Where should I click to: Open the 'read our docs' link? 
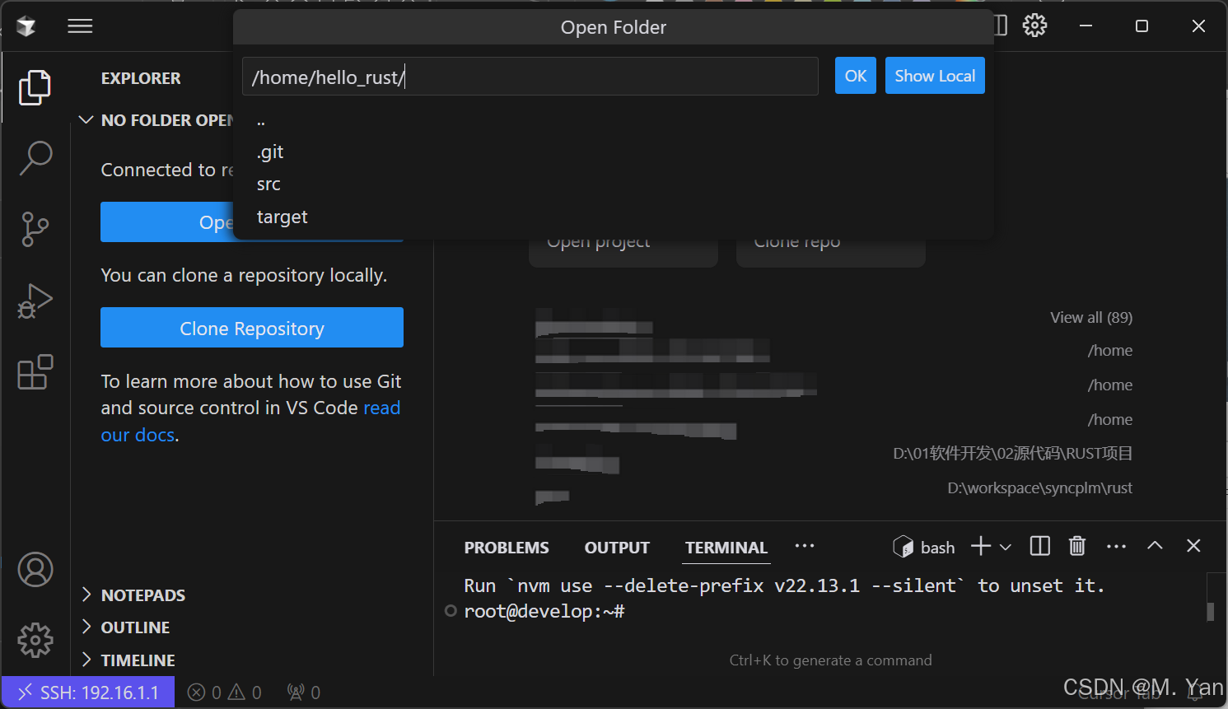click(381, 407)
